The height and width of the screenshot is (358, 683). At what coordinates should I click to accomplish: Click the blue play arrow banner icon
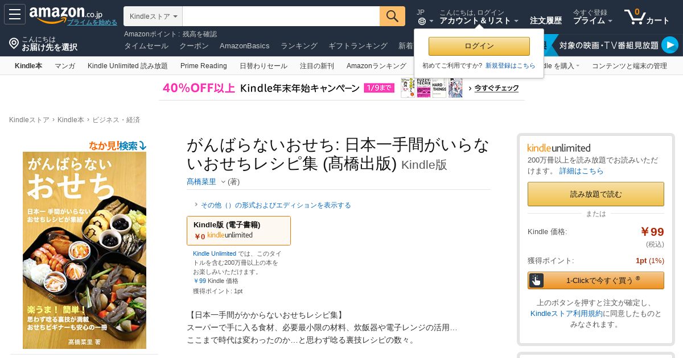[669, 45]
